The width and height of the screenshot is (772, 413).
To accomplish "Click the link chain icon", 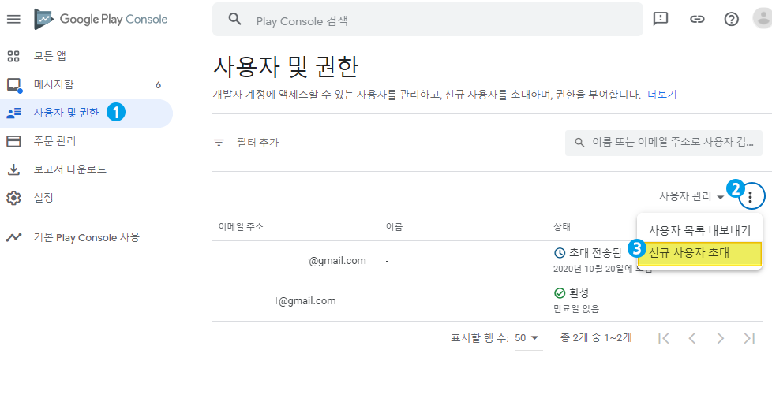I will [696, 19].
